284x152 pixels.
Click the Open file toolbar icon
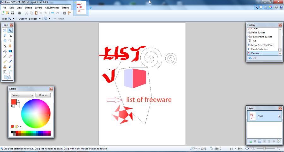click(8, 13)
